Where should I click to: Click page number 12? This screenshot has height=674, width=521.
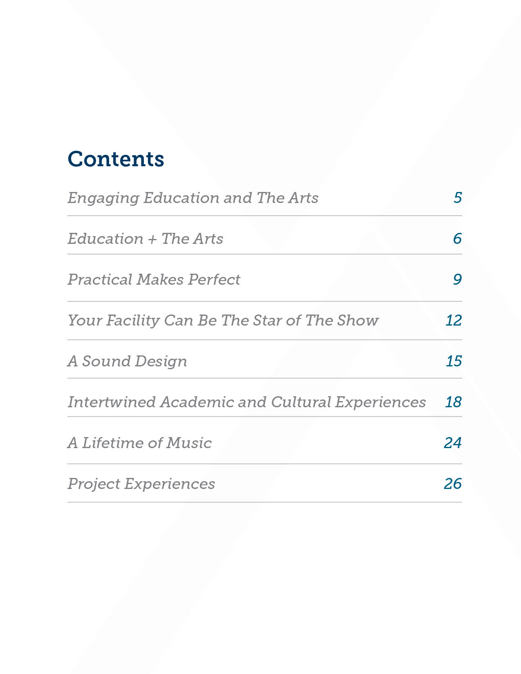pos(454,320)
